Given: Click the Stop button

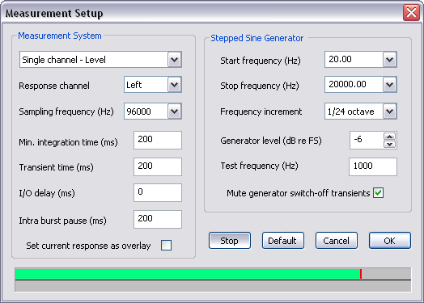Looking at the screenshot, I should (x=230, y=240).
